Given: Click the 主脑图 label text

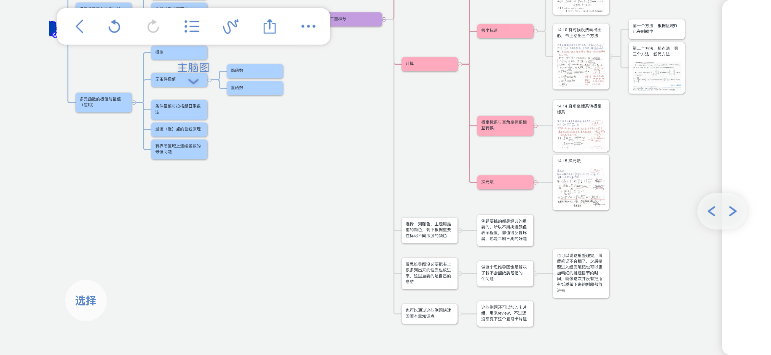Looking at the screenshot, I should (x=193, y=67).
